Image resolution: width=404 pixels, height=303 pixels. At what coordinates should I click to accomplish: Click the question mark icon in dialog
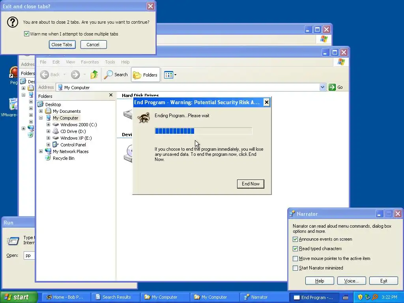click(13, 22)
